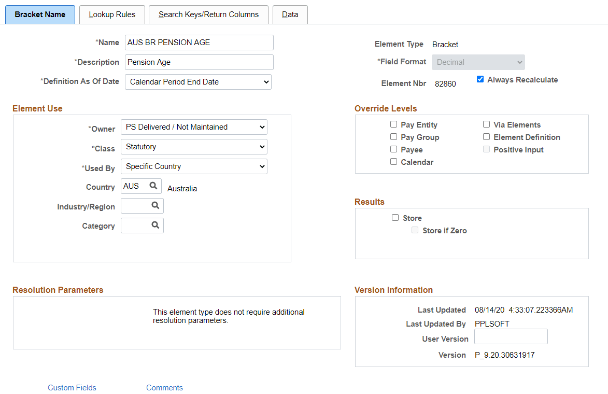Go to the Data tab
The height and width of the screenshot is (394, 608).
[x=290, y=15]
